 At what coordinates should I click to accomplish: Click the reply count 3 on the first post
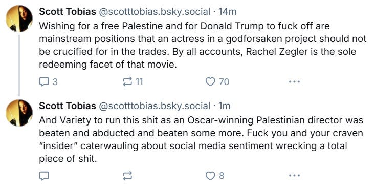(55, 82)
